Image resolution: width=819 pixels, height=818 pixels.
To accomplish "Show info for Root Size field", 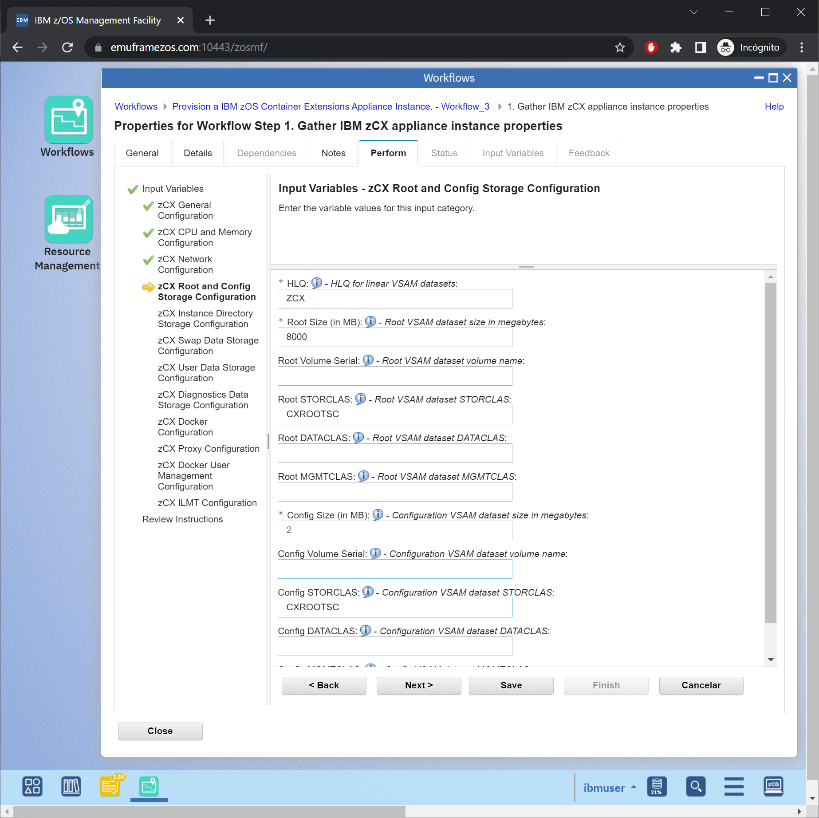I will [x=370, y=321].
